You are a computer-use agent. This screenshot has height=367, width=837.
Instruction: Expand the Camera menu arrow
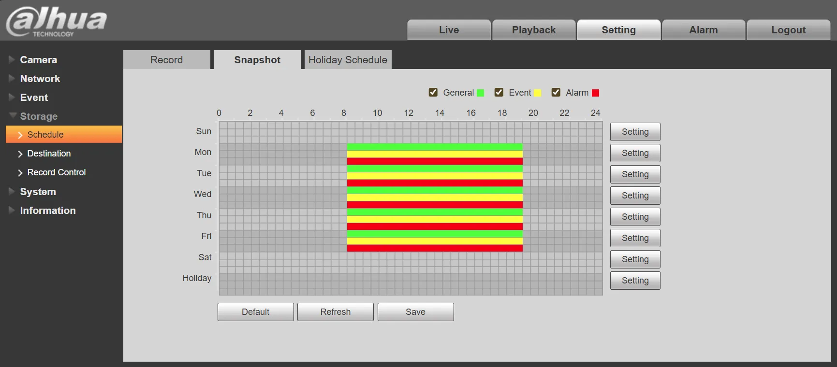pos(12,59)
